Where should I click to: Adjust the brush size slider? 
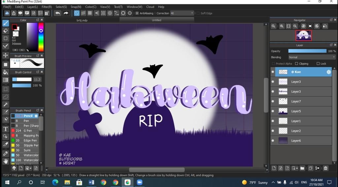[22, 79]
